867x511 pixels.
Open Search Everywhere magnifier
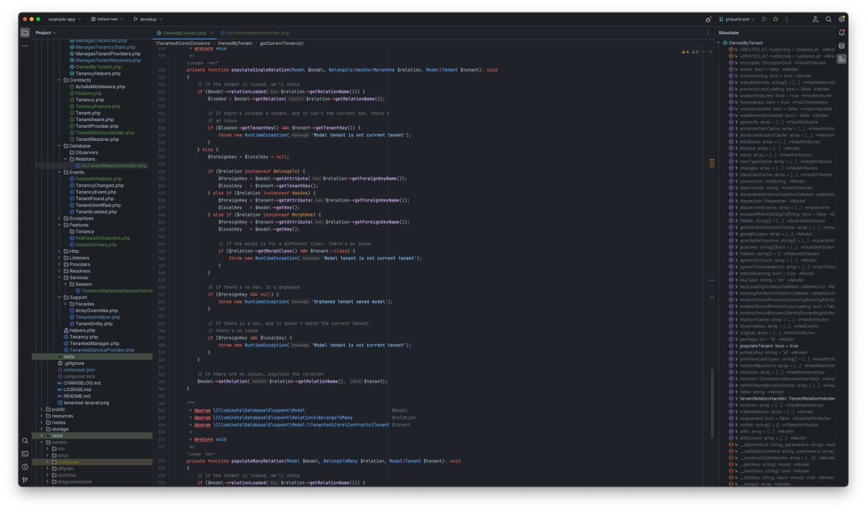pyautogui.click(x=829, y=20)
